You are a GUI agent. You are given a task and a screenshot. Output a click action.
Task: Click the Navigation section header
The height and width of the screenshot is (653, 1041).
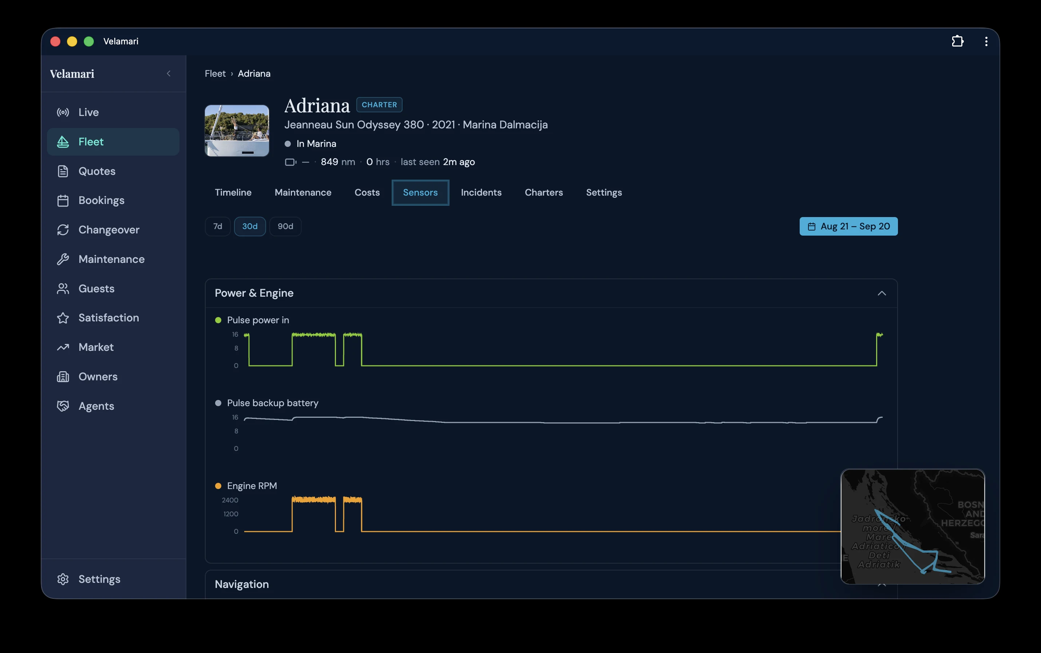coord(551,584)
